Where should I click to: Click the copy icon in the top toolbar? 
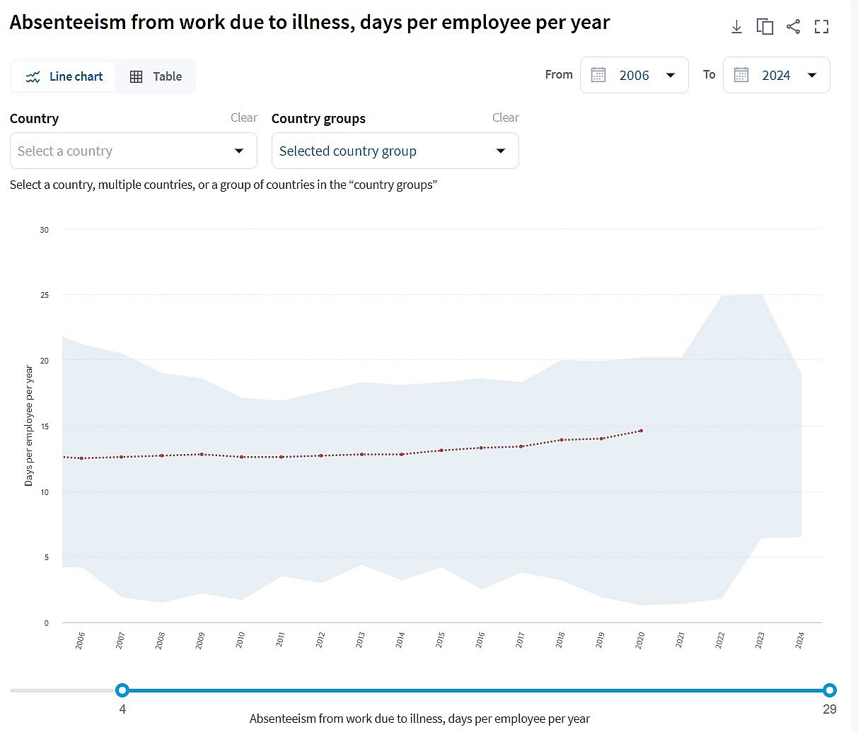click(765, 26)
